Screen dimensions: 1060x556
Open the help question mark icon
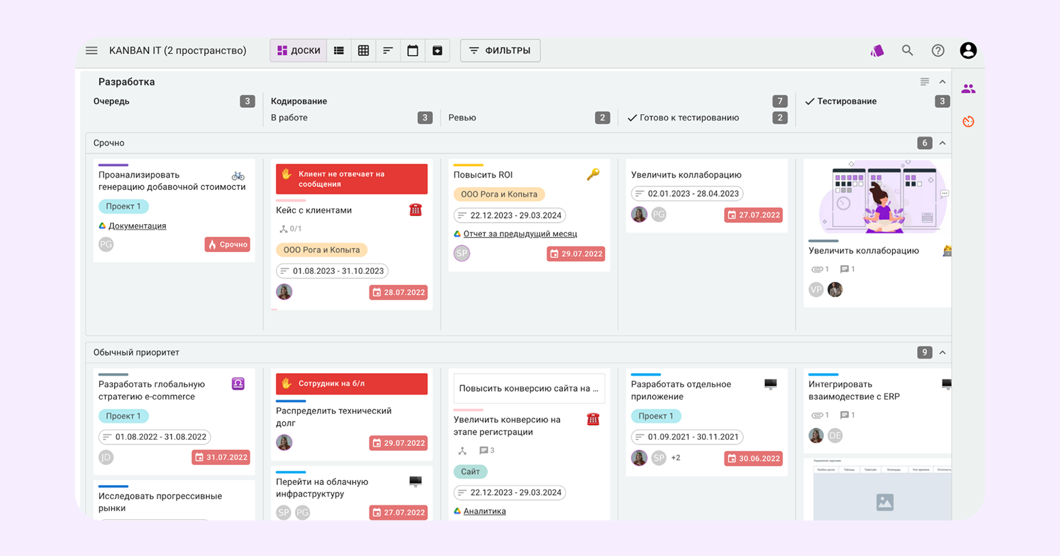pos(938,51)
